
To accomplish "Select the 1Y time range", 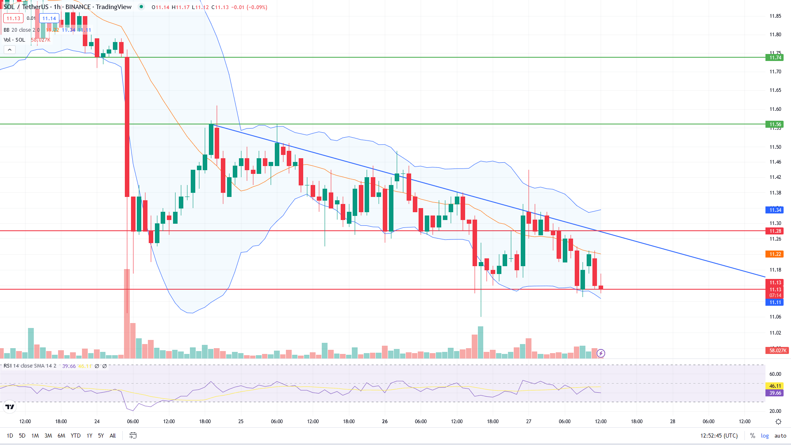I will pos(89,436).
